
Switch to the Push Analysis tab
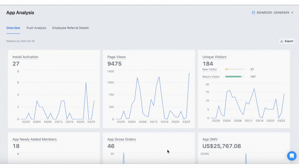(36, 28)
